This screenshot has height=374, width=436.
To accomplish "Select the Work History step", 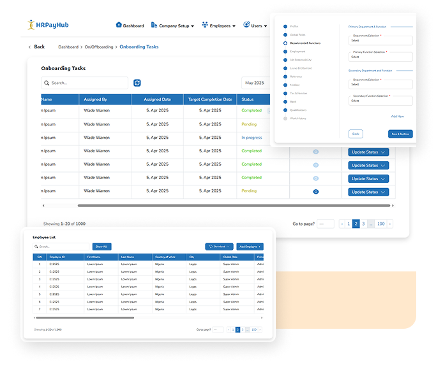I will [x=297, y=118].
